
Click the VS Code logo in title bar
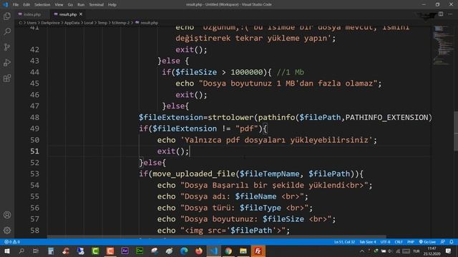tap(5, 4)
